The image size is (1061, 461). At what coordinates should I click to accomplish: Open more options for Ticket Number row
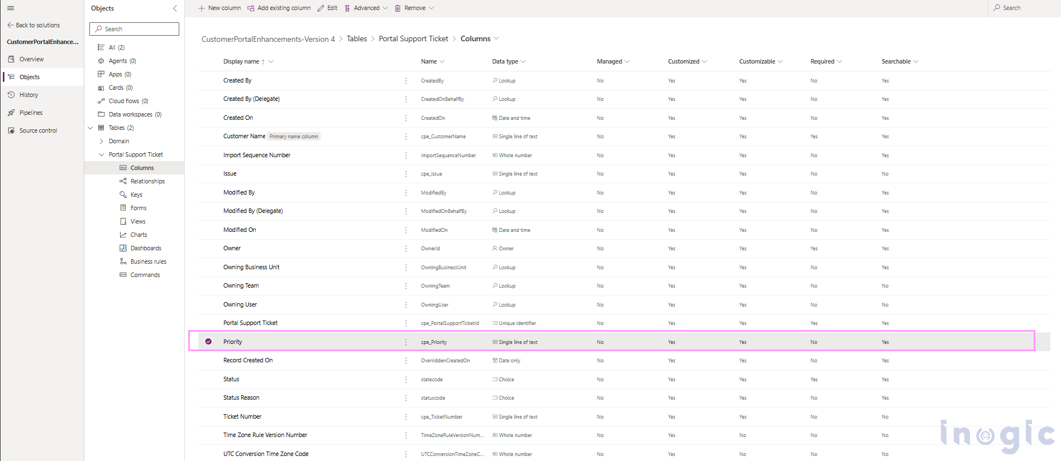(x=406, y=416)
